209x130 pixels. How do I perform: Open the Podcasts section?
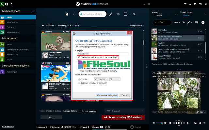pos(18,27)
